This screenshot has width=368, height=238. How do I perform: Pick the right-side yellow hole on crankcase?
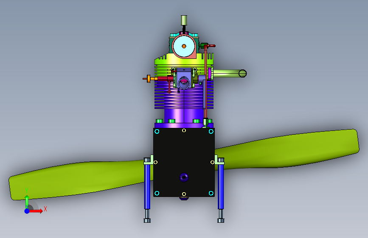(x=212, y=162)
